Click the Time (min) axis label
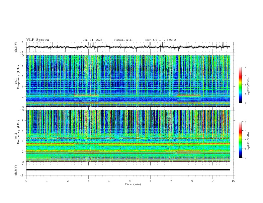 pos(132,184)
